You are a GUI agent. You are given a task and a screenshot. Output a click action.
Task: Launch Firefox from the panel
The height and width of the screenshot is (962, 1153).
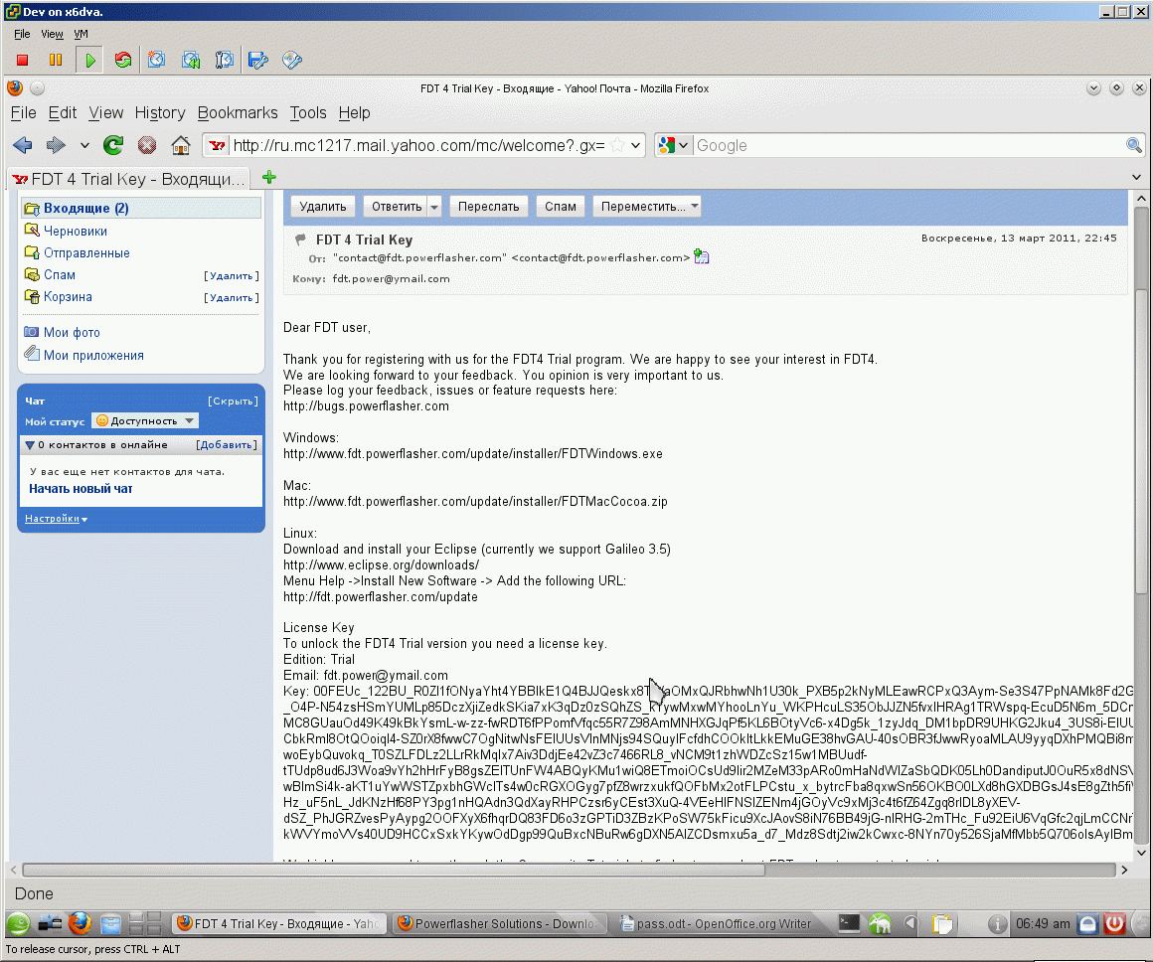(81, 923)
